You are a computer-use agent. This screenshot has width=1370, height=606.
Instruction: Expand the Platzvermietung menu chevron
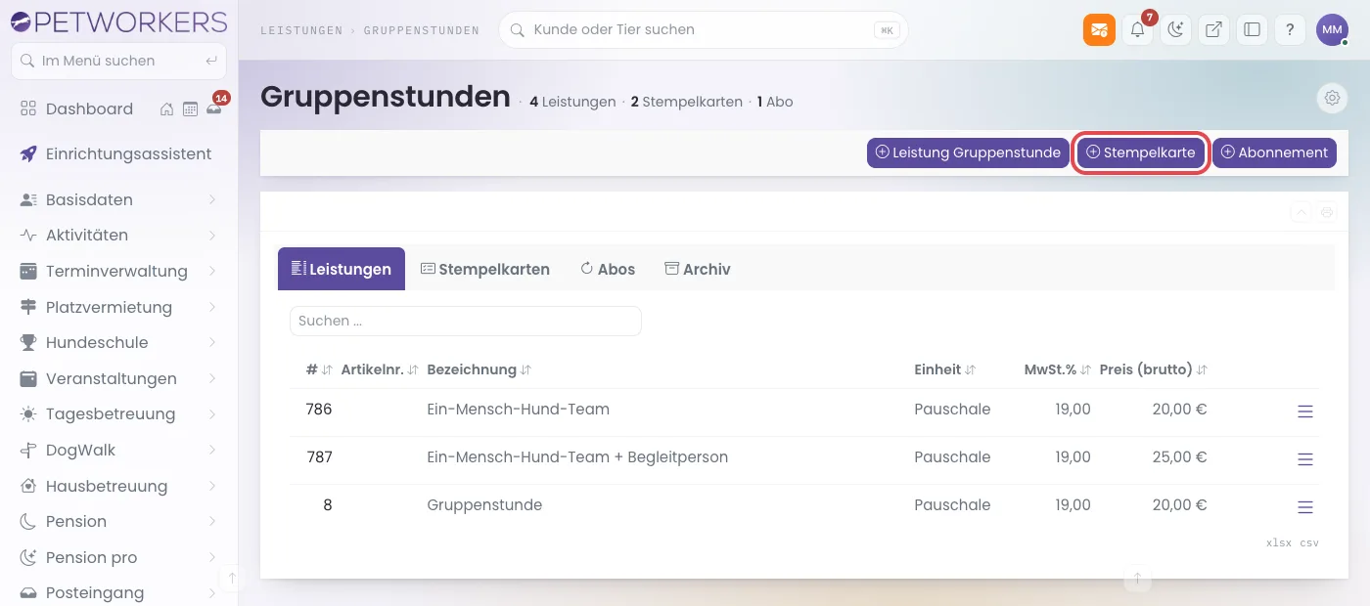click(x=212, y=307)
